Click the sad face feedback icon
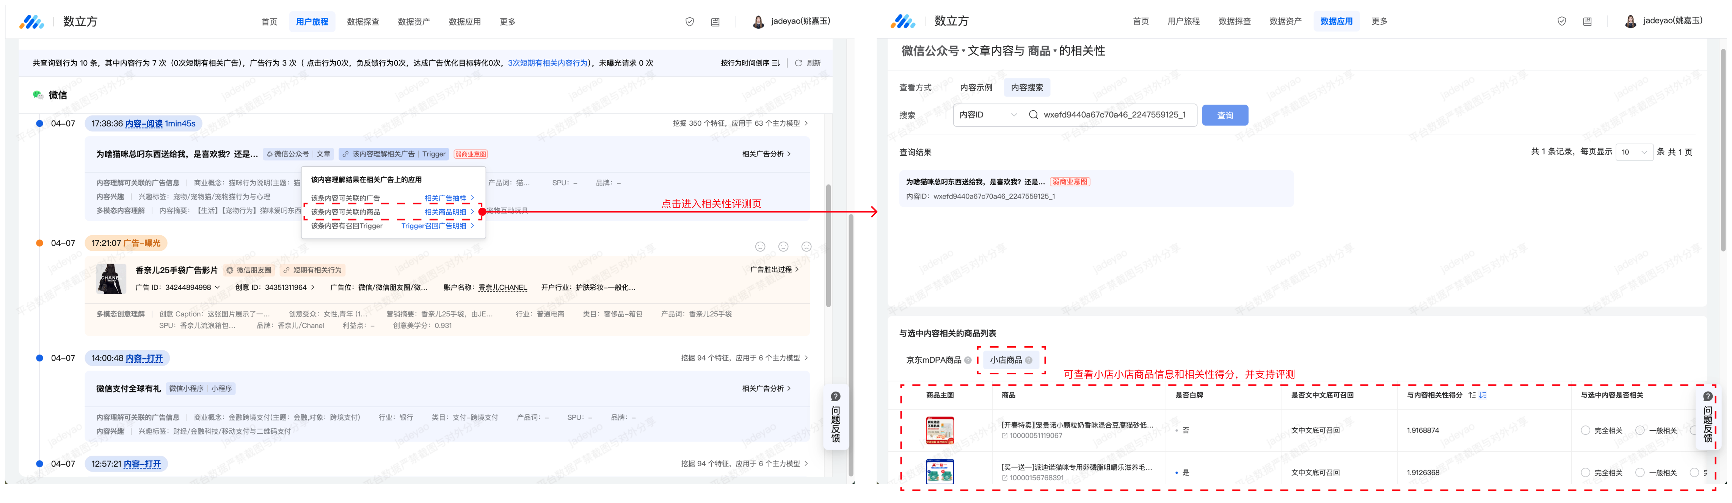 click(806, 247)
